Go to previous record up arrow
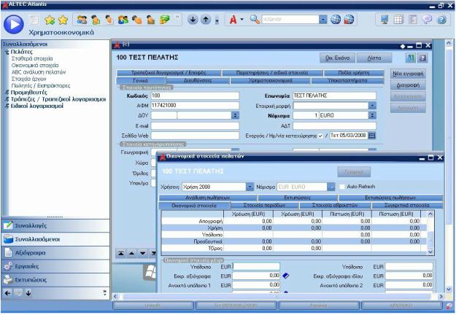 131,254
